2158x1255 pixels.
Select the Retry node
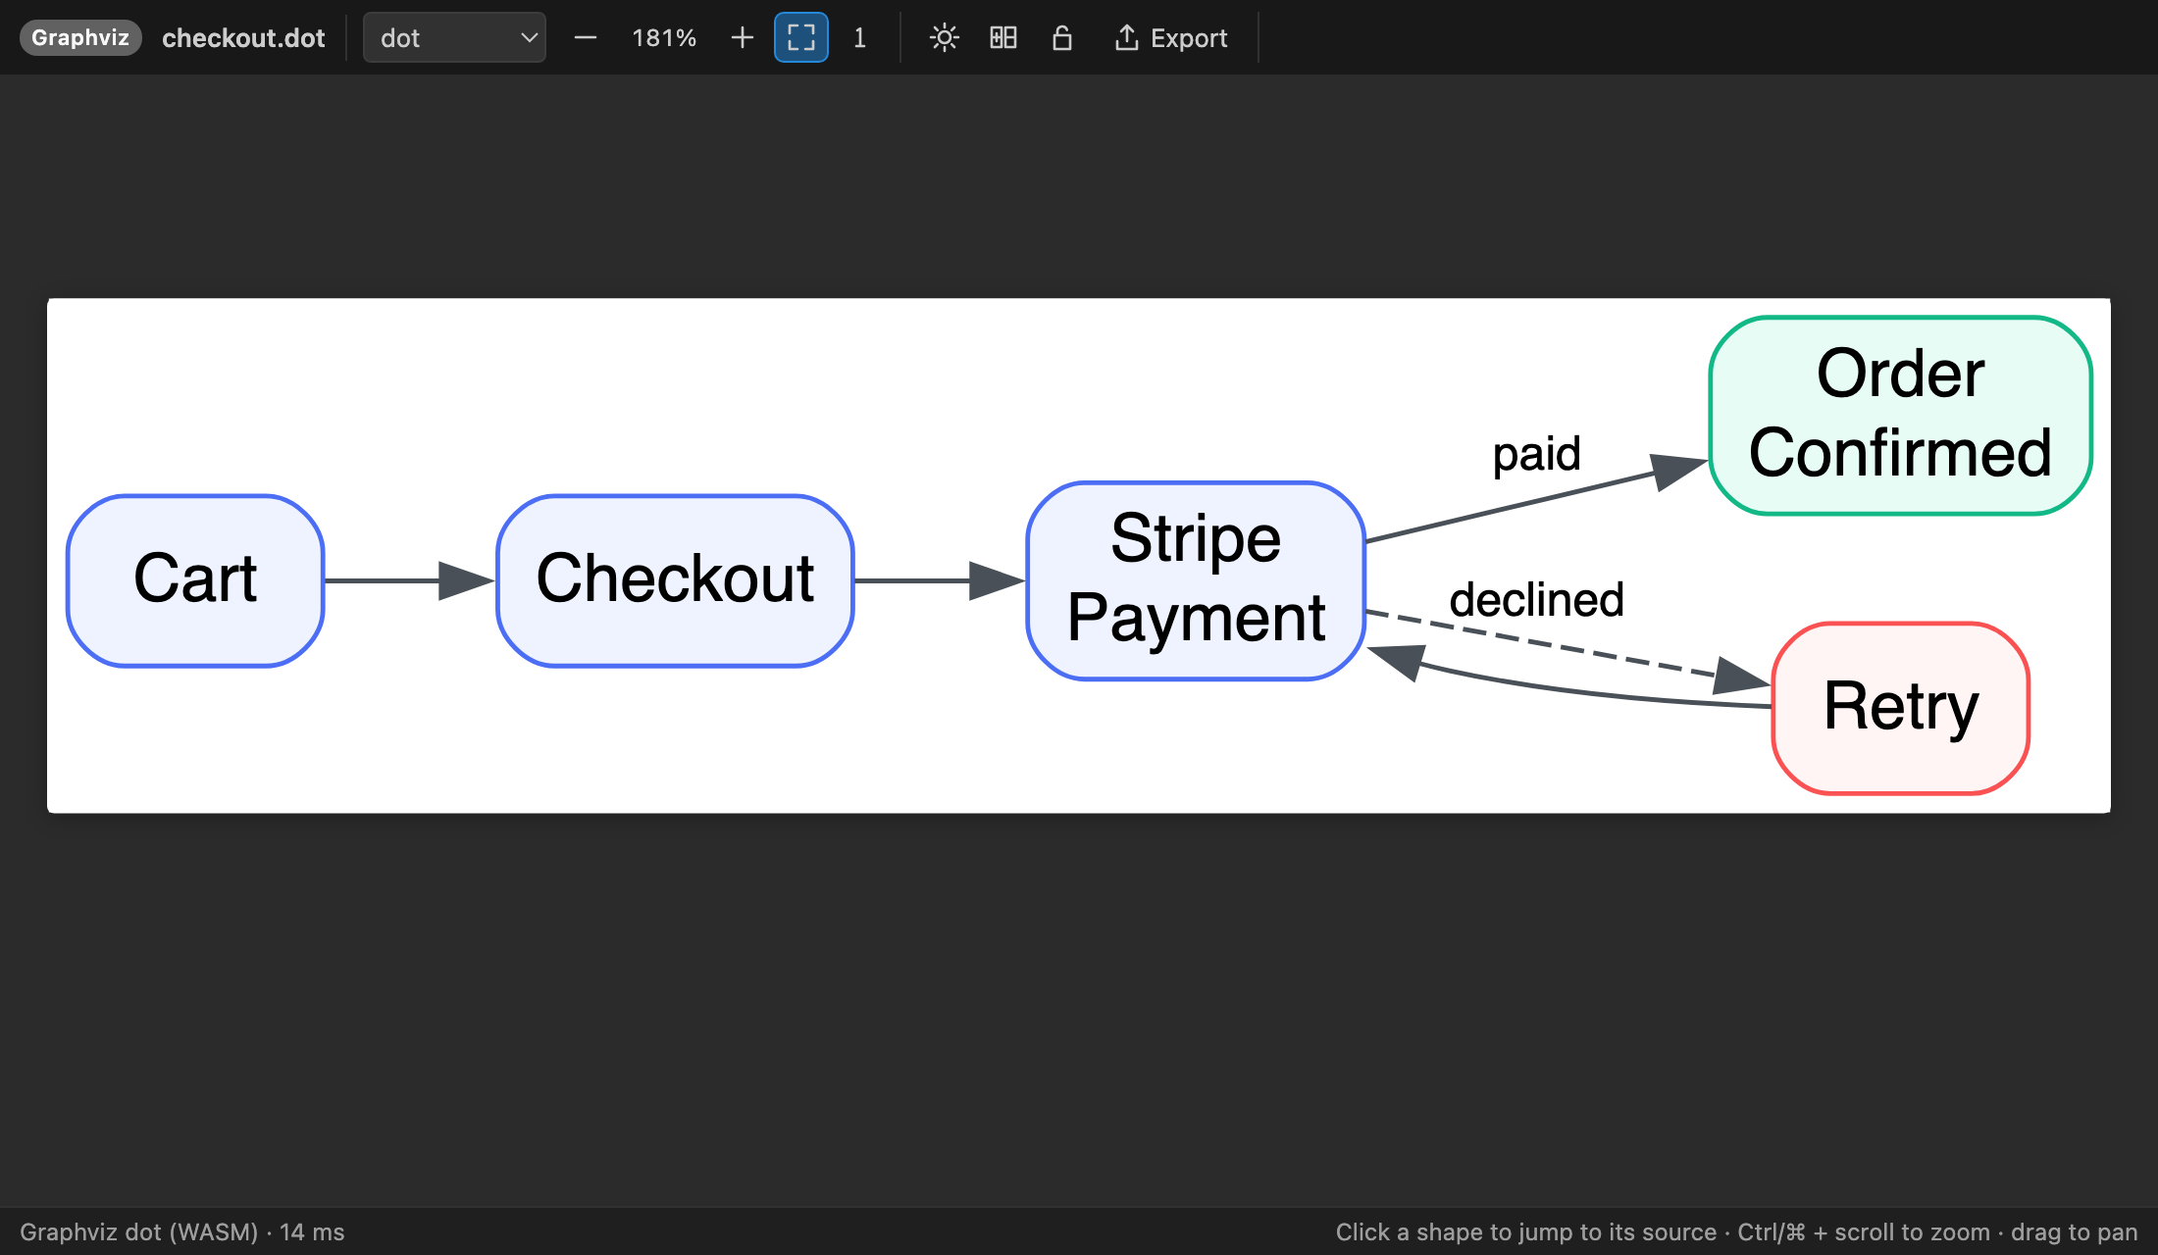[1900, 707]
